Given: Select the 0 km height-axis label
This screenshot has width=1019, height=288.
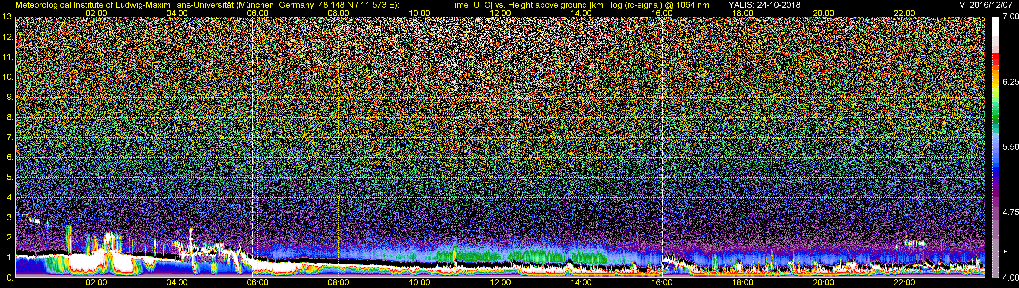Looking at the screenshot, I should [x=10, y=277].
